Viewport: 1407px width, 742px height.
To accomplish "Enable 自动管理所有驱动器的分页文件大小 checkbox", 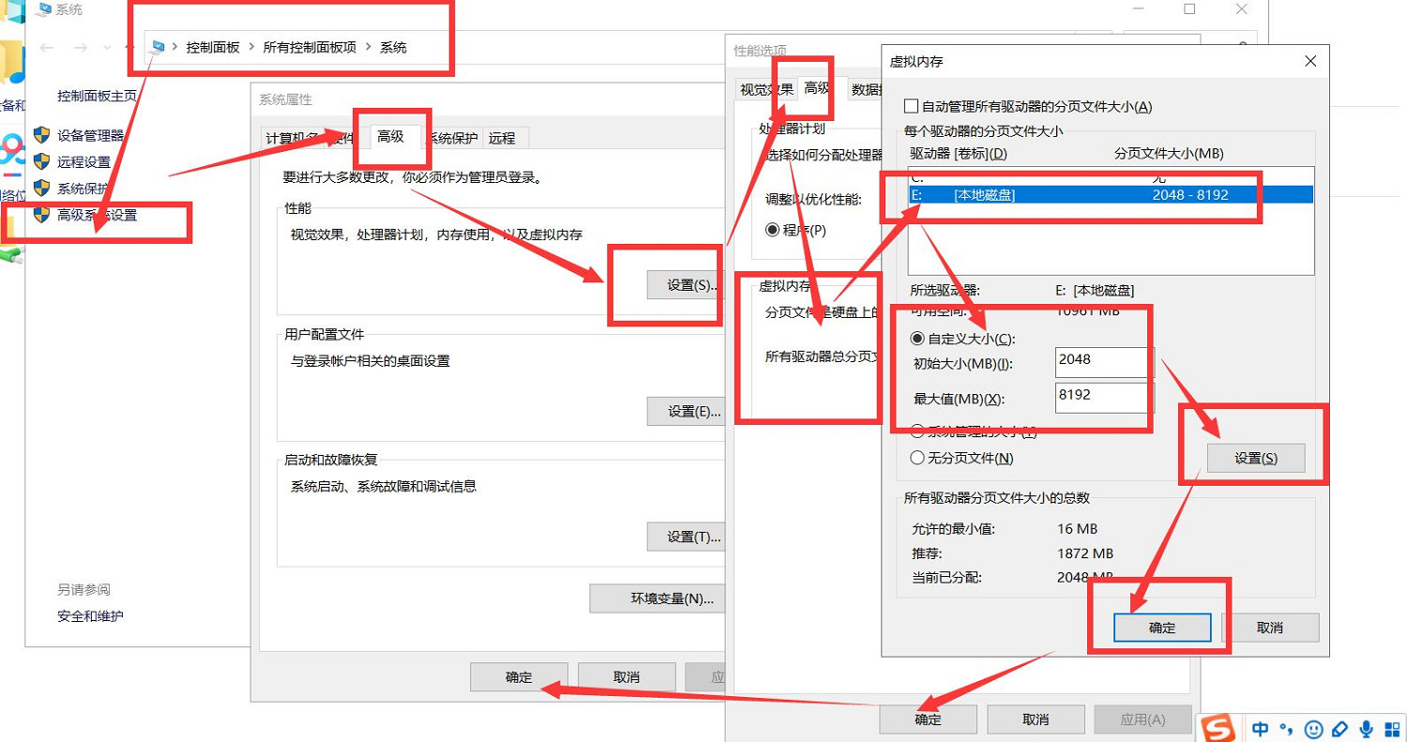I will [909, 106].
